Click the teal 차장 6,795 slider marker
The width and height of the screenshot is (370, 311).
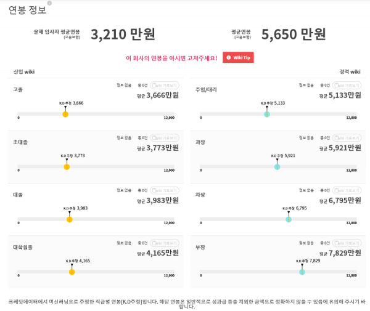(x=289, y=219)
